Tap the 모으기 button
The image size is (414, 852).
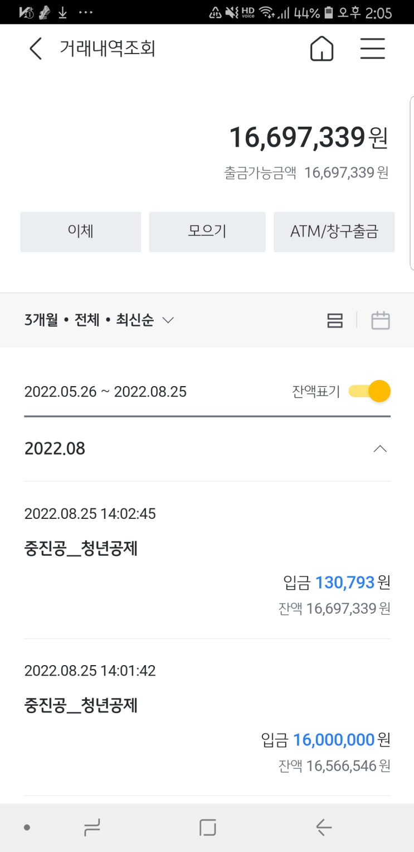(x=207, y=232)
